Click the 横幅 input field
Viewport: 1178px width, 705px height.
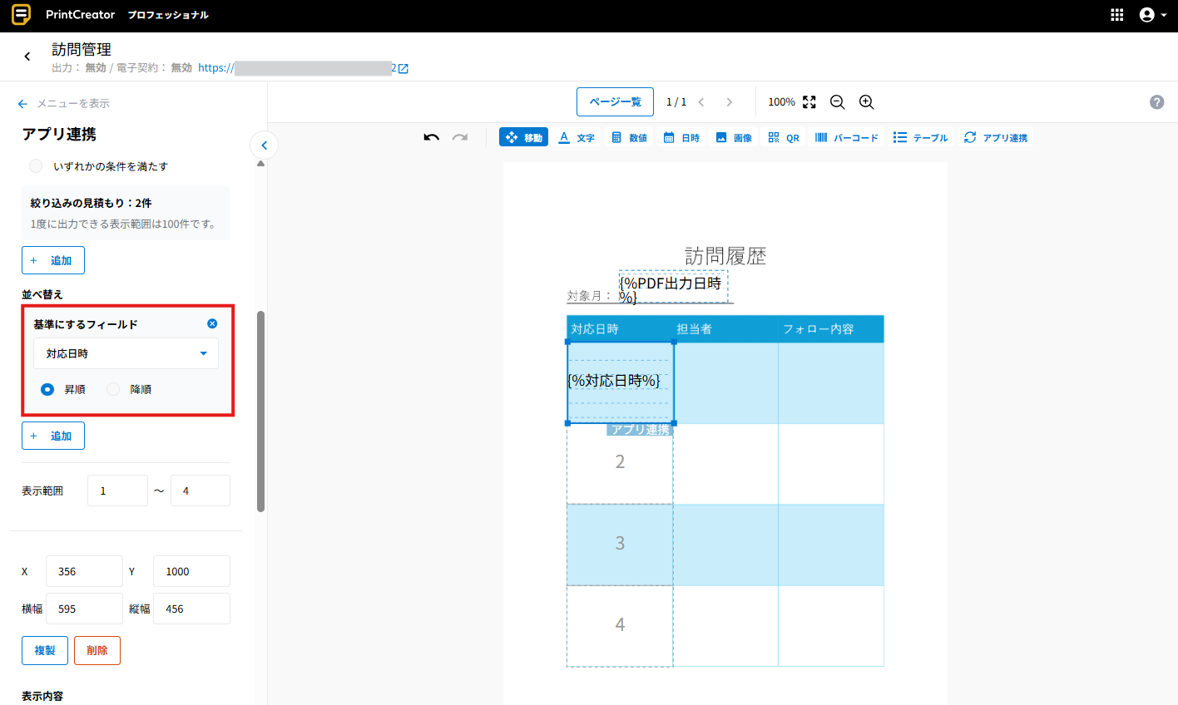[x=84, y=609]
